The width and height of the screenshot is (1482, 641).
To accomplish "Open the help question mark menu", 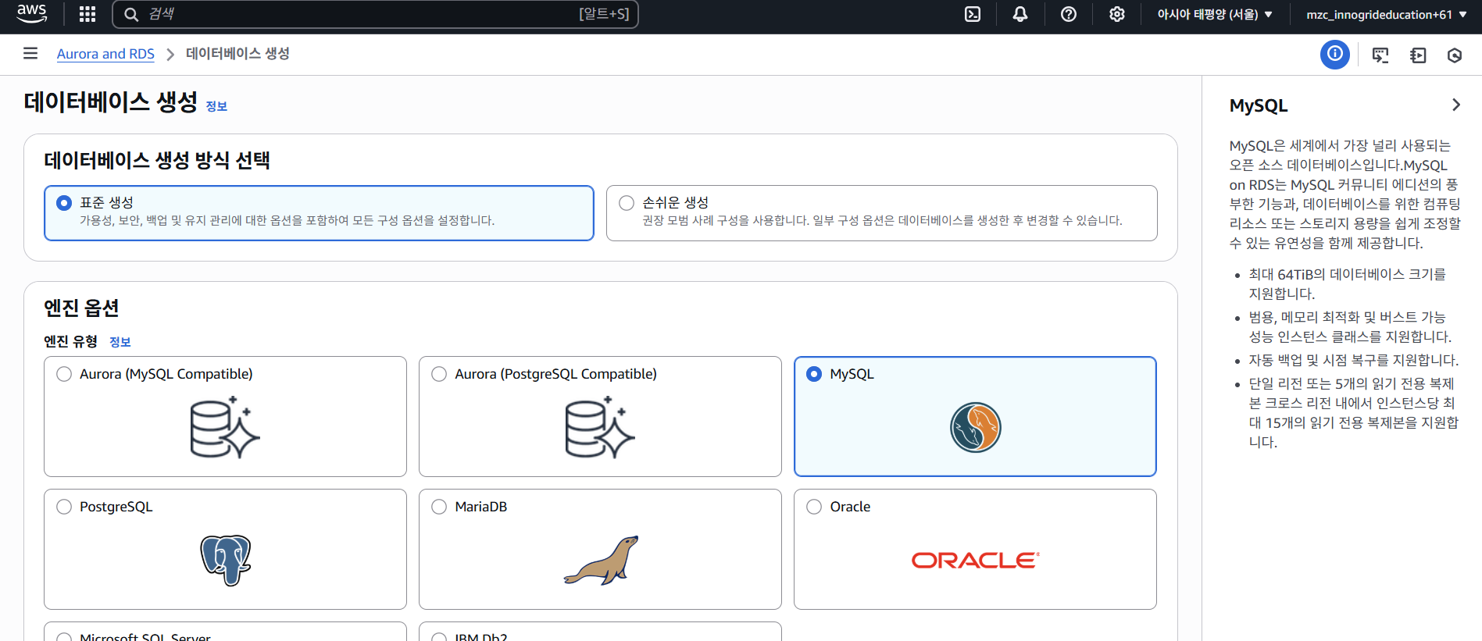I will [x=1069, y=14].
